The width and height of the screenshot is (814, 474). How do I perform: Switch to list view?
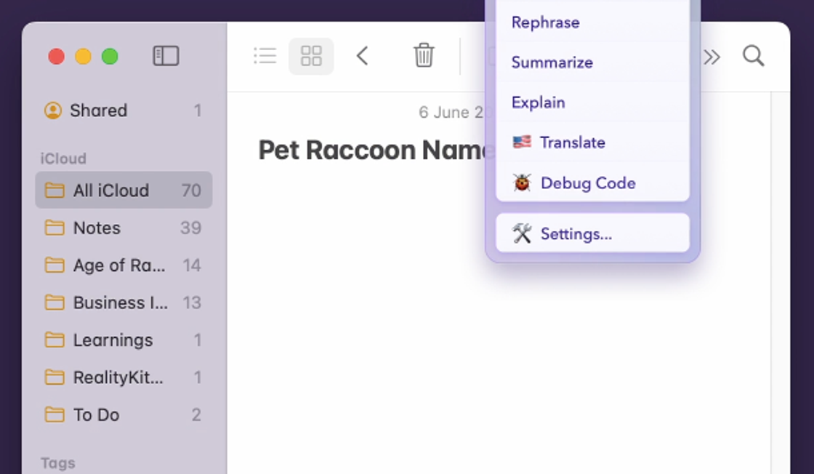tap(265, 56)
